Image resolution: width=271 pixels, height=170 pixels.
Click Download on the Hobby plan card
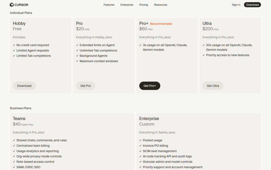point(24,86)
